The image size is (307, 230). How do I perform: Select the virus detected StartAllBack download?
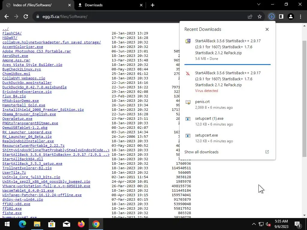click(x=228, y=82)
